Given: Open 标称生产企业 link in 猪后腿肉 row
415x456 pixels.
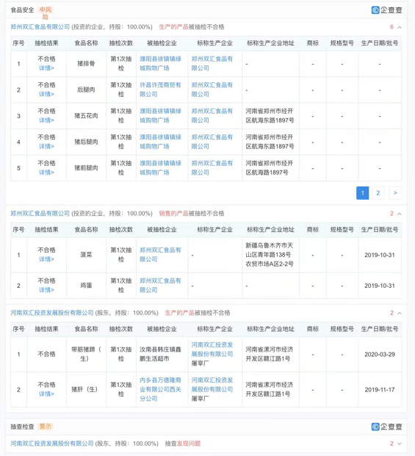Looking at the screenshot, I should [212, 142].
